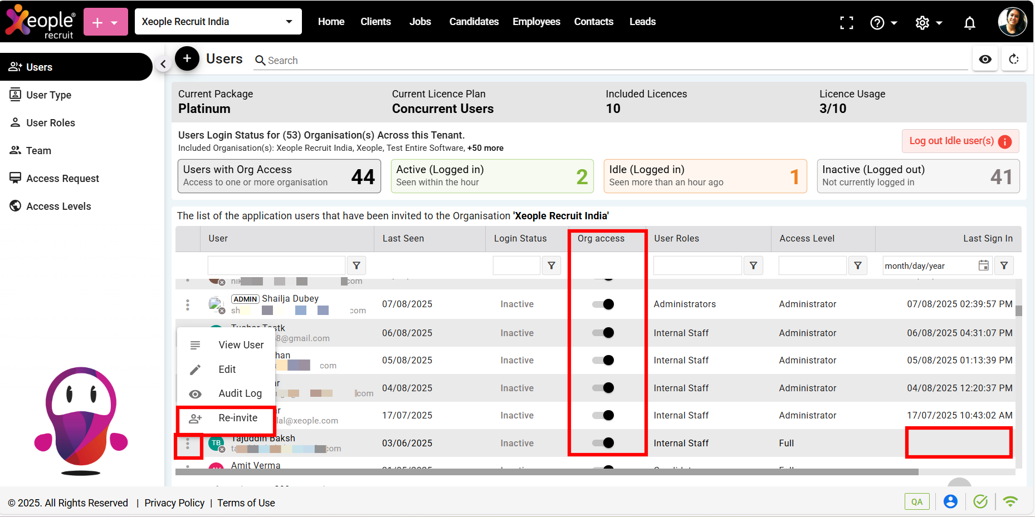Sort by the Org access column header

click(x=601, y=238)
